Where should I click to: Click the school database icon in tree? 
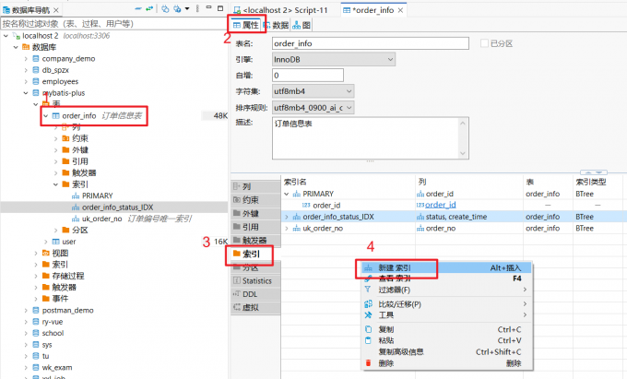(35, 333)
